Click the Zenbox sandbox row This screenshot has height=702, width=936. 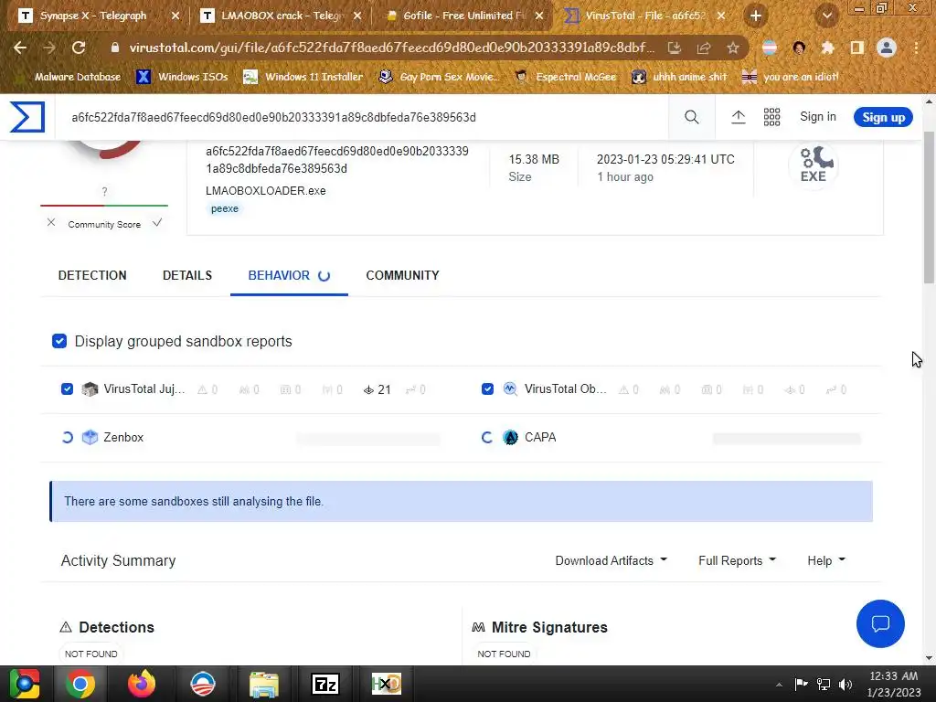pyautogui.click(x=250, y=438)
